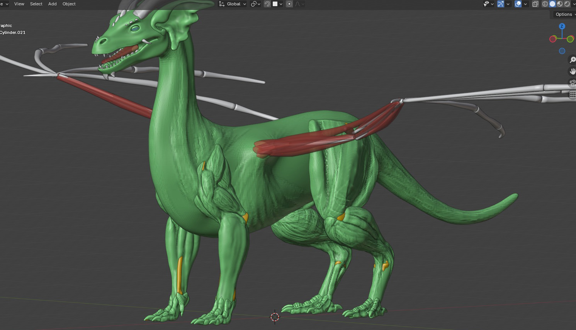Open the pivot point dropdown
The height and width of the screenshot is (330, 576).
[x=255, y=4]
